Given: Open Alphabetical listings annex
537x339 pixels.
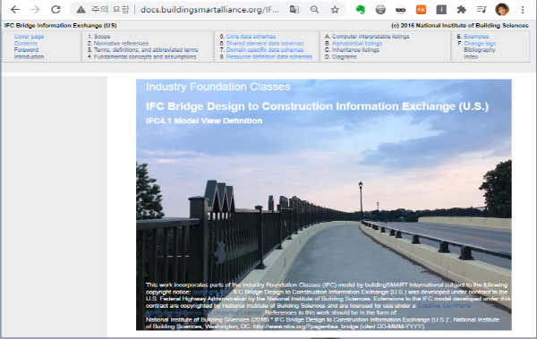Looking at the screenshot, I should pos(357,43).
